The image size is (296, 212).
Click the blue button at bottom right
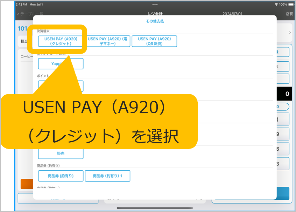pyautogui.click(x=283, y=193)
